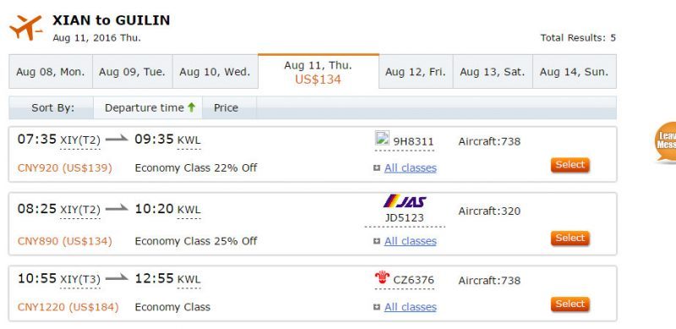Switch to Aug 08, Mon. tab
This screenshot has width=676, height=329.
coord(51,72)
